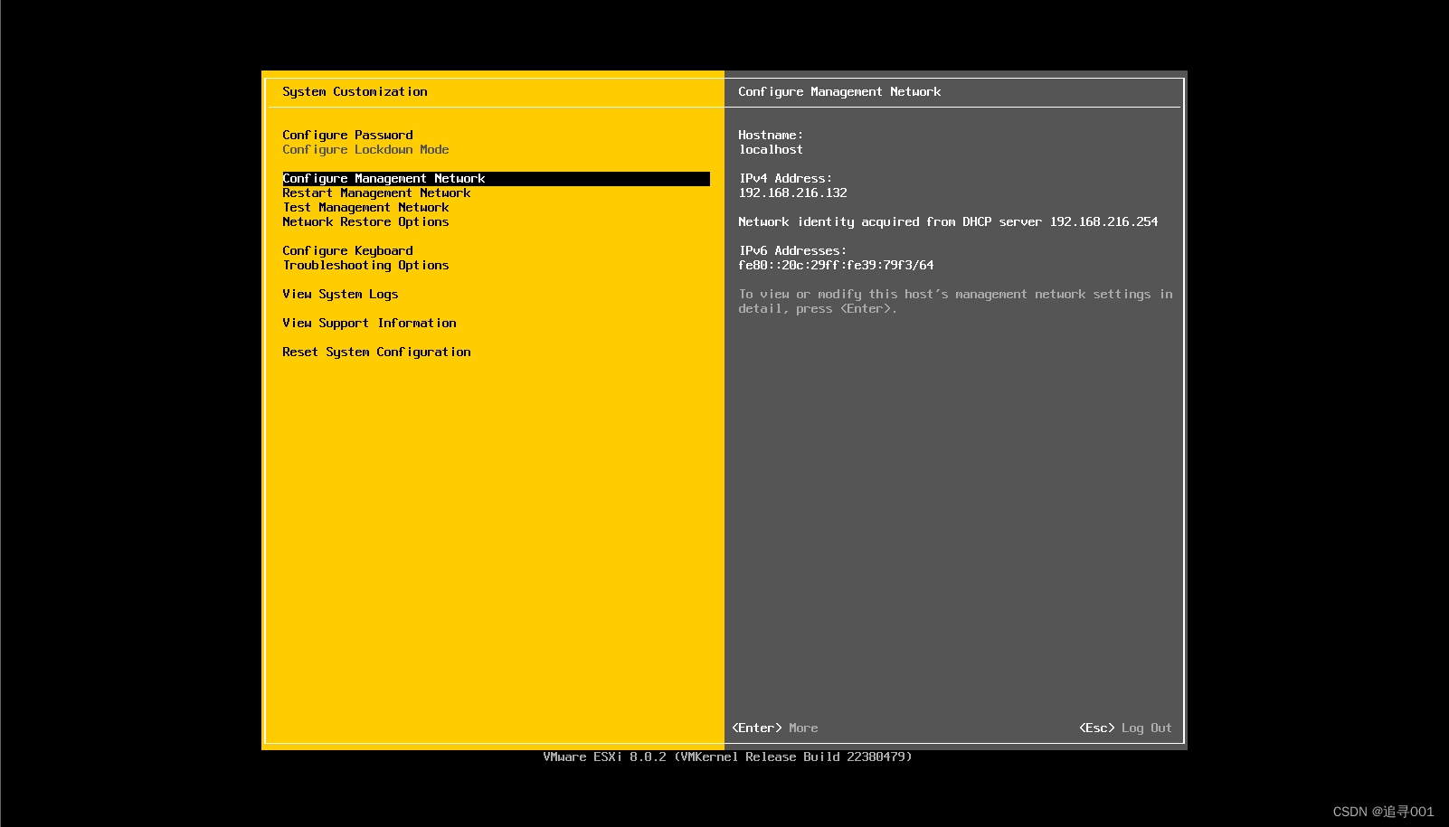
Task: Click the Enter More hint
Action: 775,728
